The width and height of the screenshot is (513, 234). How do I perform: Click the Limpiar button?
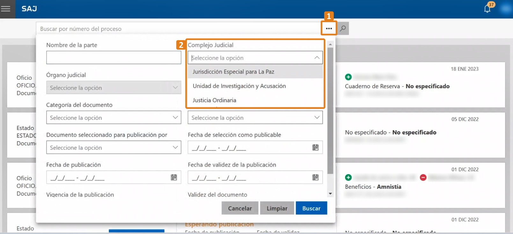[x=277, y=208]
